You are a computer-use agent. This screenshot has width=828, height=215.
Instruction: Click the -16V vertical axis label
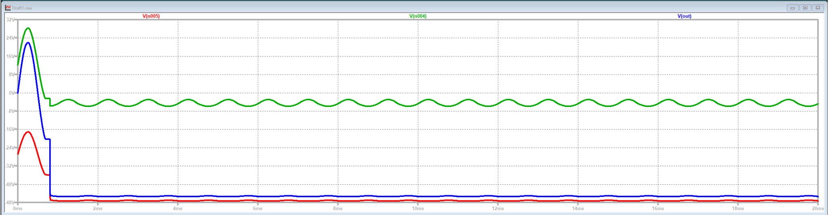10,129
